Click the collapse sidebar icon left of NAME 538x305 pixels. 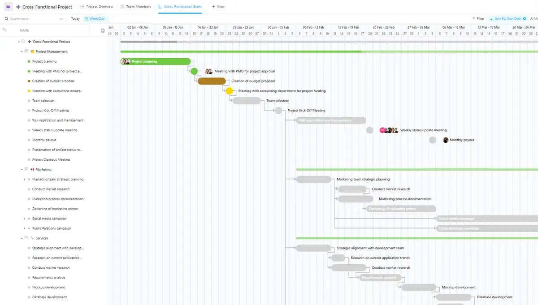click(x=4, y=30)
